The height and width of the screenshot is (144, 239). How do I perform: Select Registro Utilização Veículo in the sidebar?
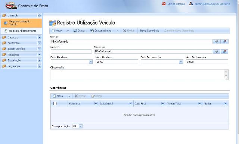(x=21, y=23)
